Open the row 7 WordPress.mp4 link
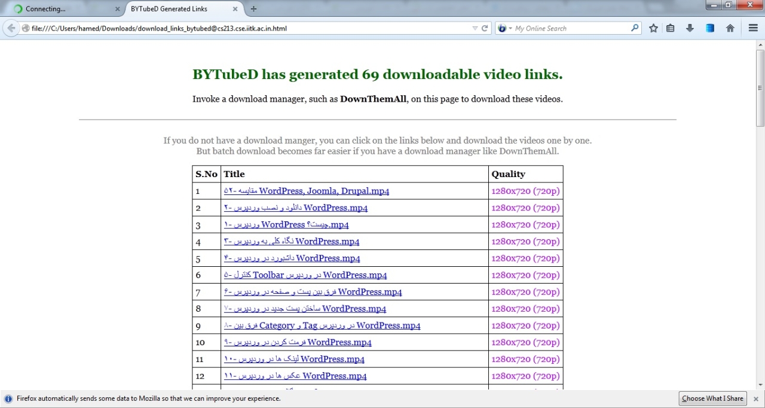This screenshot has height=408, width=765. [313, 292]
